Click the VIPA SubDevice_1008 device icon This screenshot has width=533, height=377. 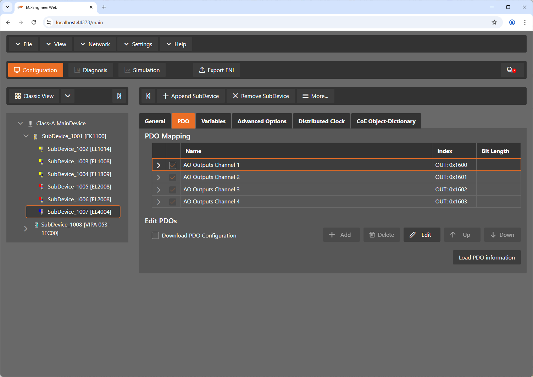click(37, 225)
